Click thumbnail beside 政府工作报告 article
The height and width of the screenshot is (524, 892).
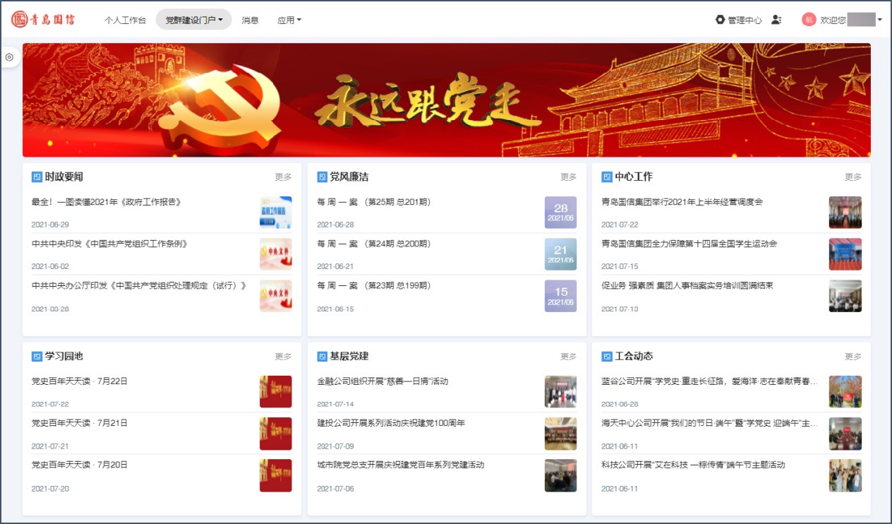(276, 213)
